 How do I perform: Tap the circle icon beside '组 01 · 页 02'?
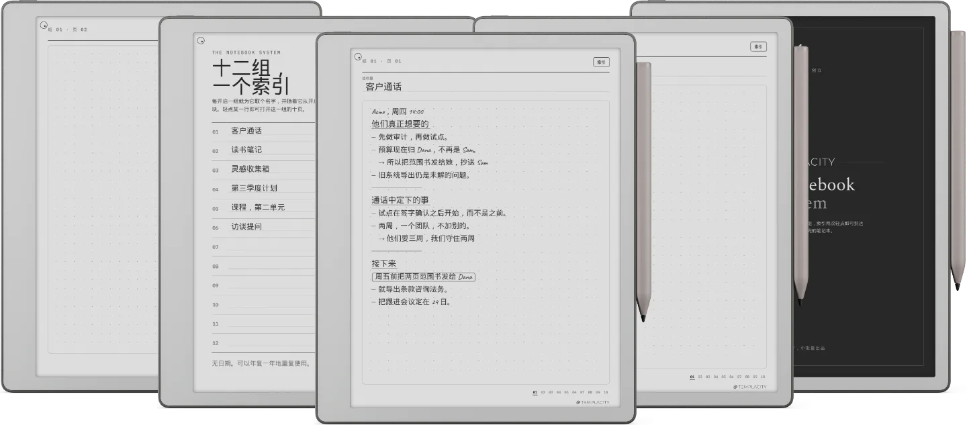click(x=44, y=26)
